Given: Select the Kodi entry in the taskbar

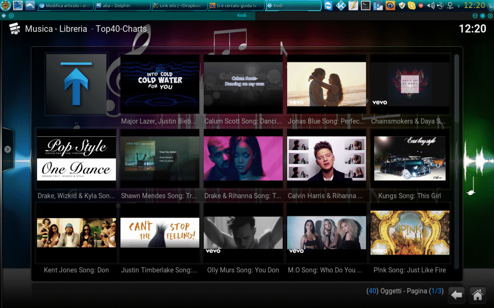Looking at the screenshot, I should pyautogui.click(x=293, y=6).
